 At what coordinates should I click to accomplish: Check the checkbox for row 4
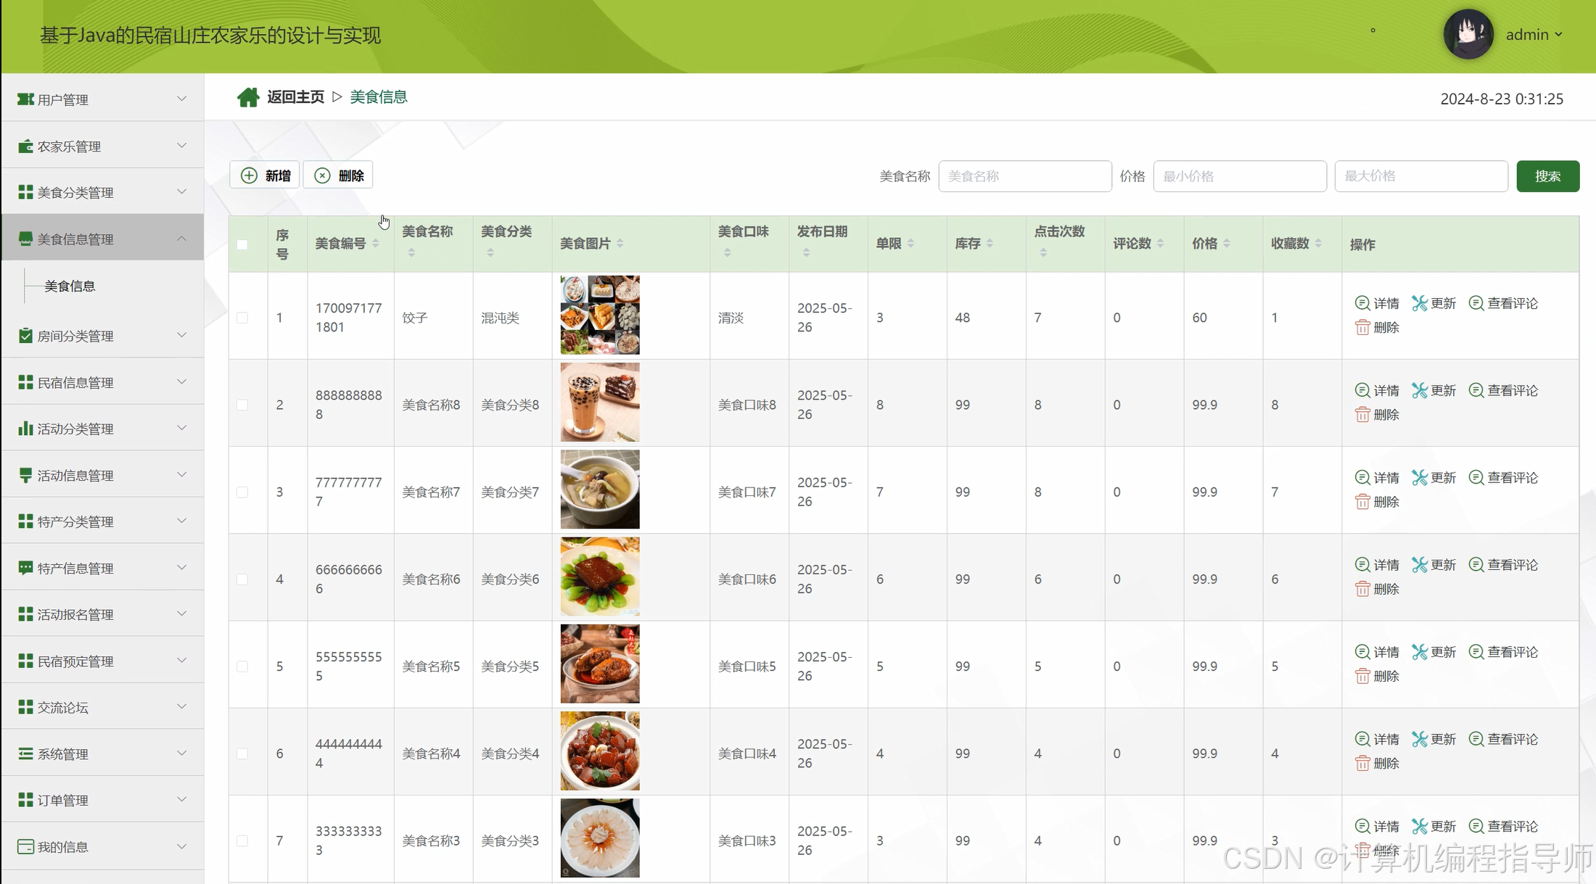(x=242, y=579)
